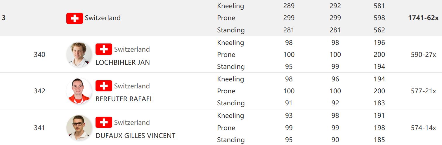Image resolution: width=442 pixels, height=145 pixels.
Task: Click the Switzerland team name in rank 3 row
Action: (x=103, y=18)
